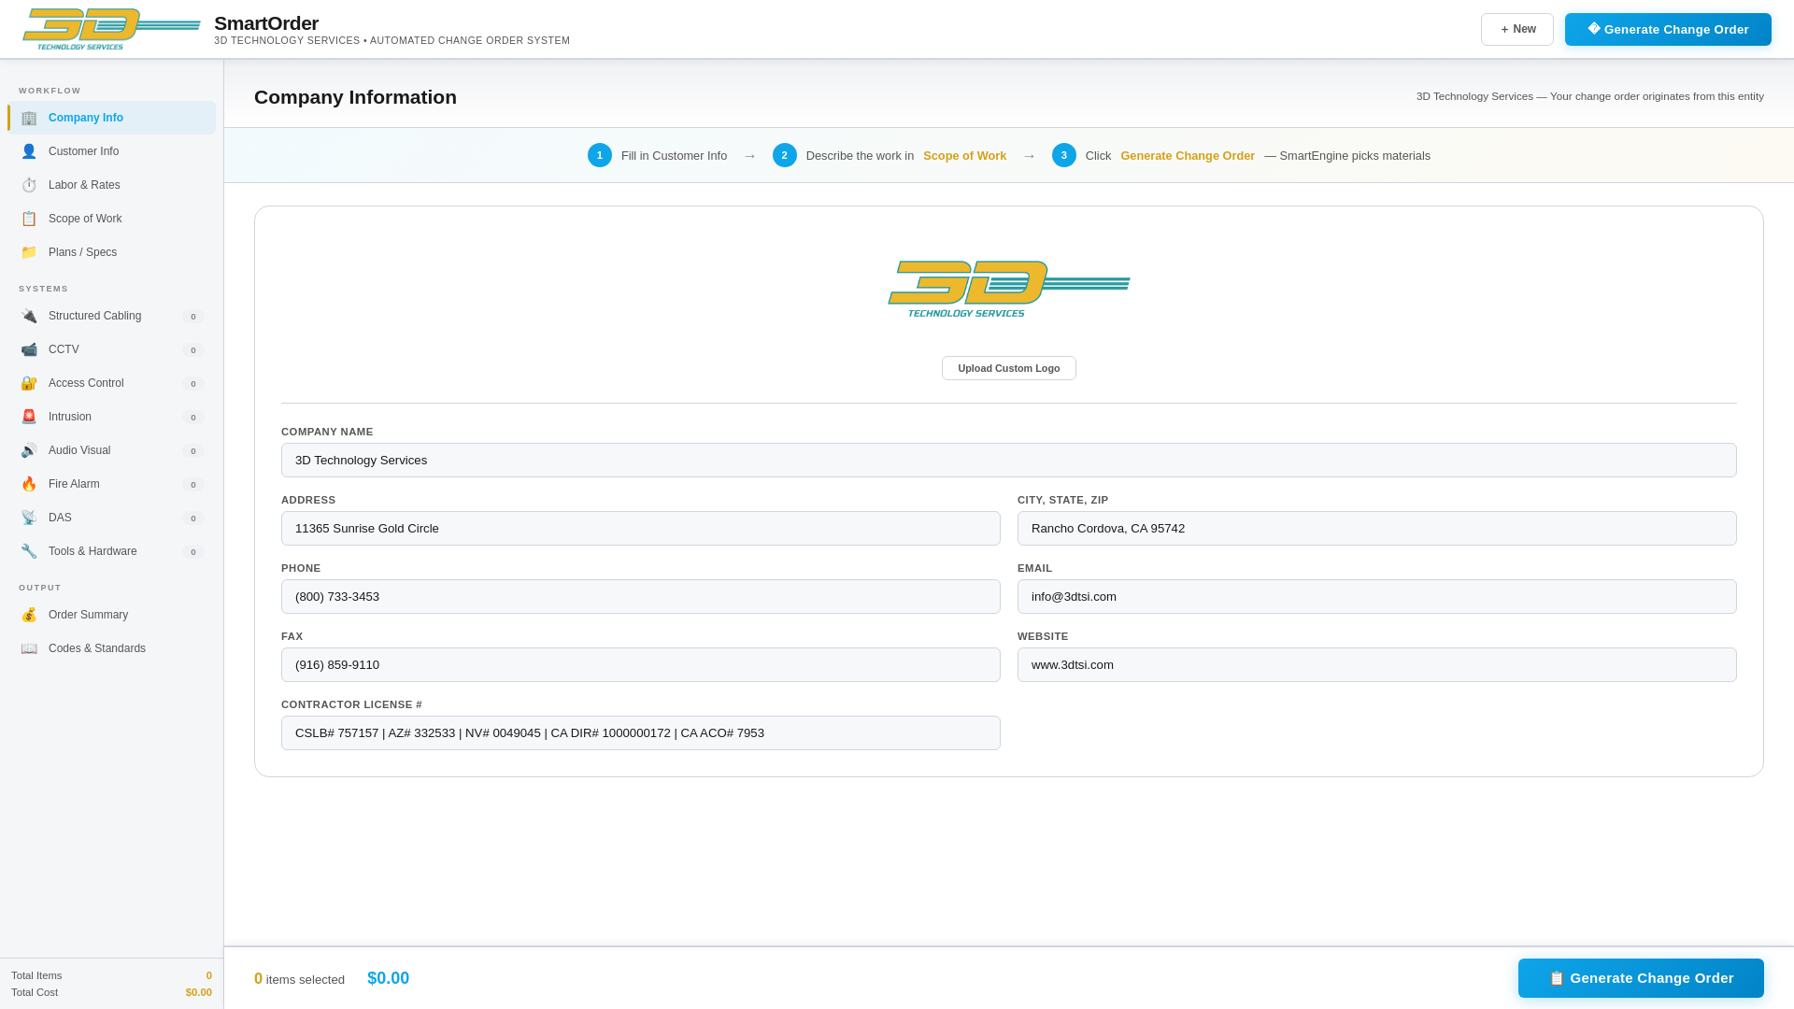This screenshot has height=1009, width=1794.
Task: Go to Labor & Rates page
Action: pyautogui.click(x=111, y=185)
